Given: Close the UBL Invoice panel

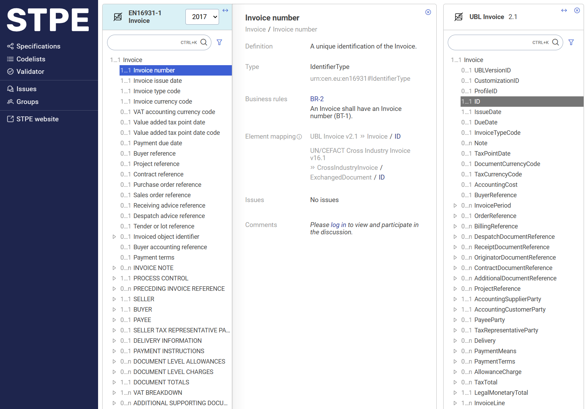Looking at the screenshot, I should click(x=577, y=10).
